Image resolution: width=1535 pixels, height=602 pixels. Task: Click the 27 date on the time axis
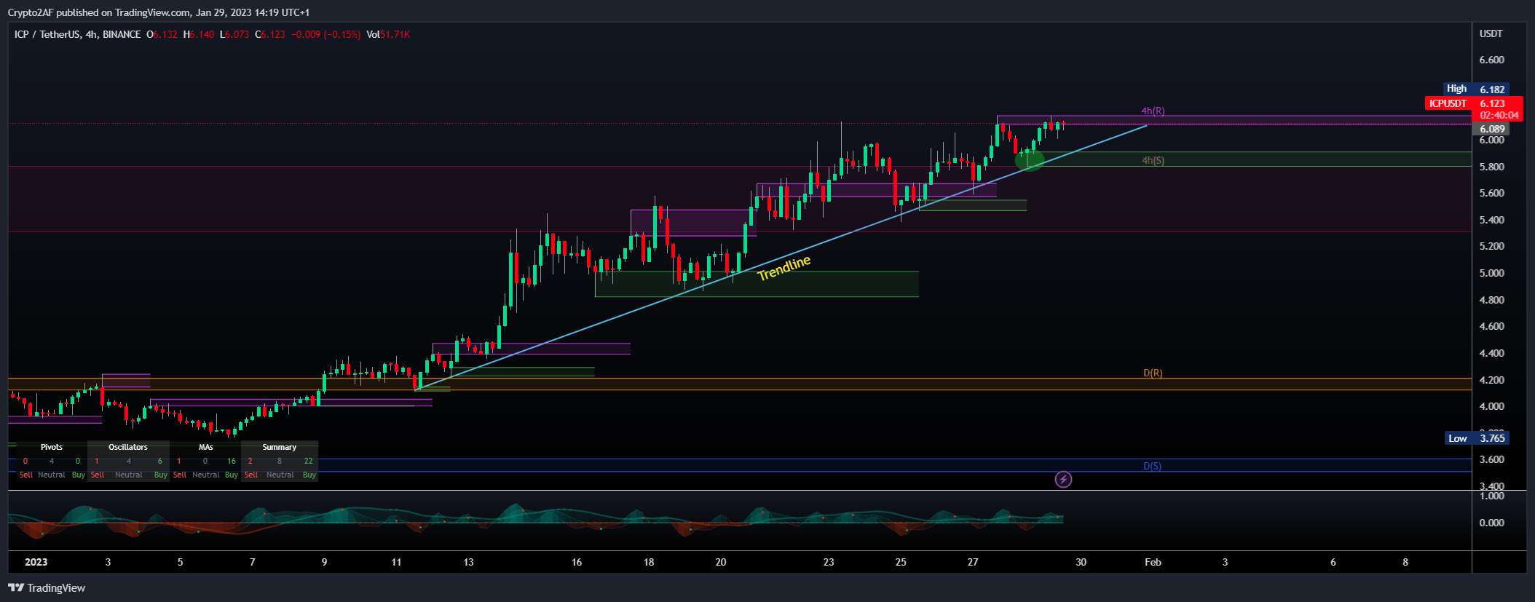point(973,562)
